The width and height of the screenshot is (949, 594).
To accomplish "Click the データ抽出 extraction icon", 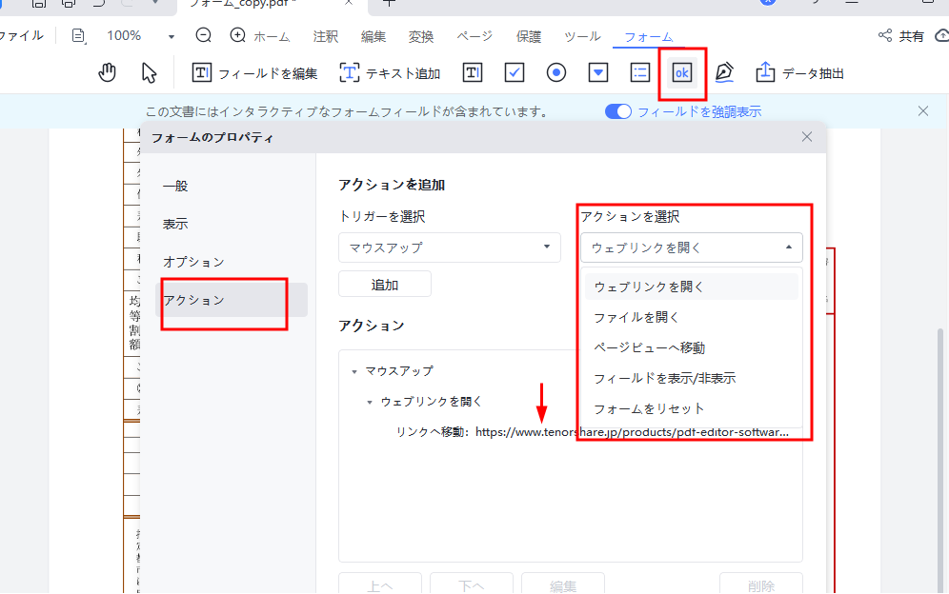I will click(765, 71).
